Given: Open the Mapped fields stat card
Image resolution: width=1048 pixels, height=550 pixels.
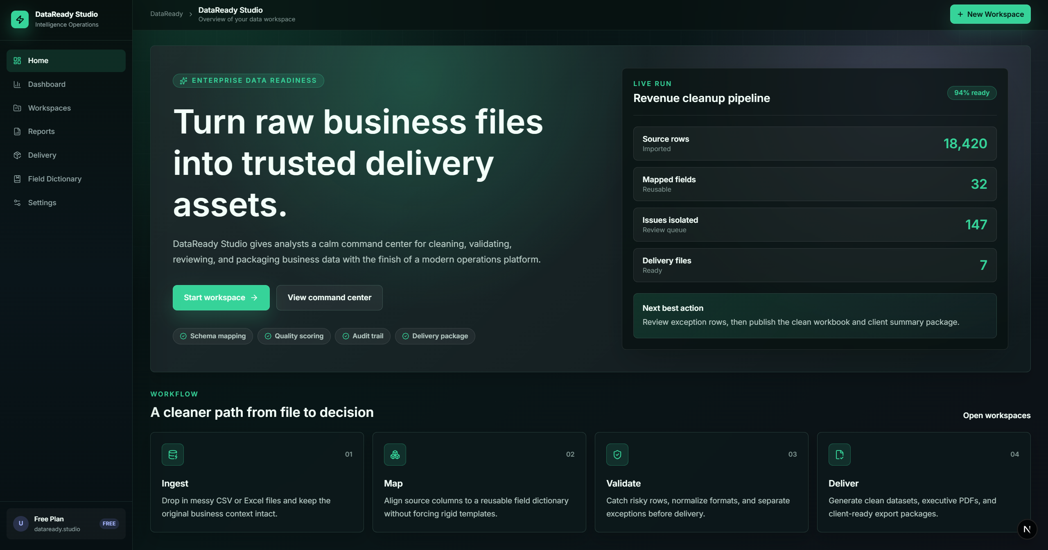Looking at the screenshot, I should click(815, 184).
